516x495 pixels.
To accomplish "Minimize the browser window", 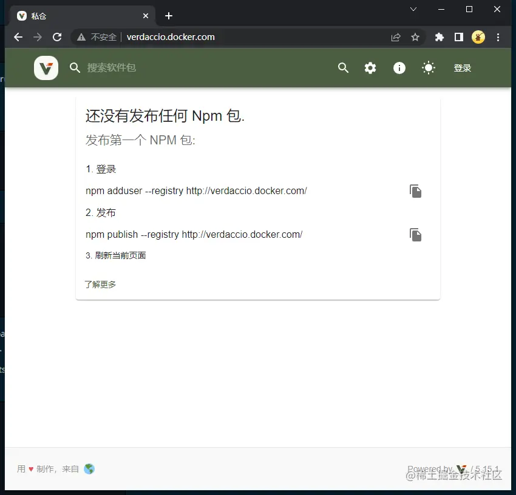I will [x=441, y=9].
